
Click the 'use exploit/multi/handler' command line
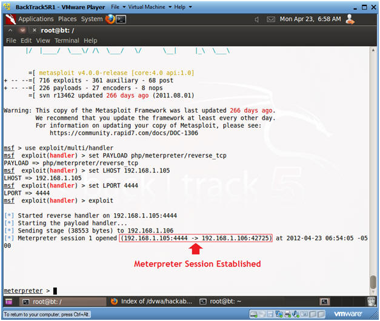click(x=69, y=148)
